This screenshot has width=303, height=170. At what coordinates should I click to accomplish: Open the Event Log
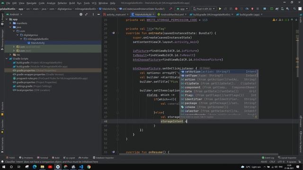[x=268, y=158]
